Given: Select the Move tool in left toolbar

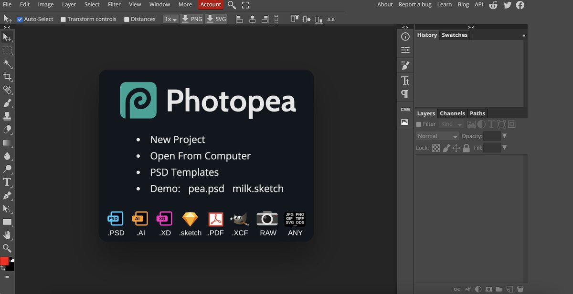Looking at the screenshot, I should (x=7, y=37).
